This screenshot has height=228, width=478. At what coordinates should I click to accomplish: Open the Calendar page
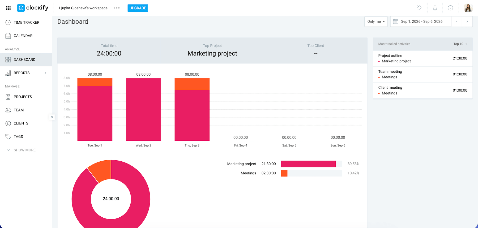click(26, 36)
